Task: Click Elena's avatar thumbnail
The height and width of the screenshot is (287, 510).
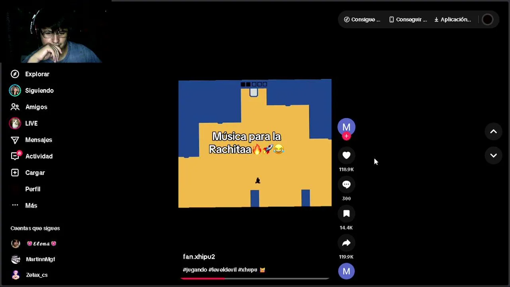Action: point(16,244)
